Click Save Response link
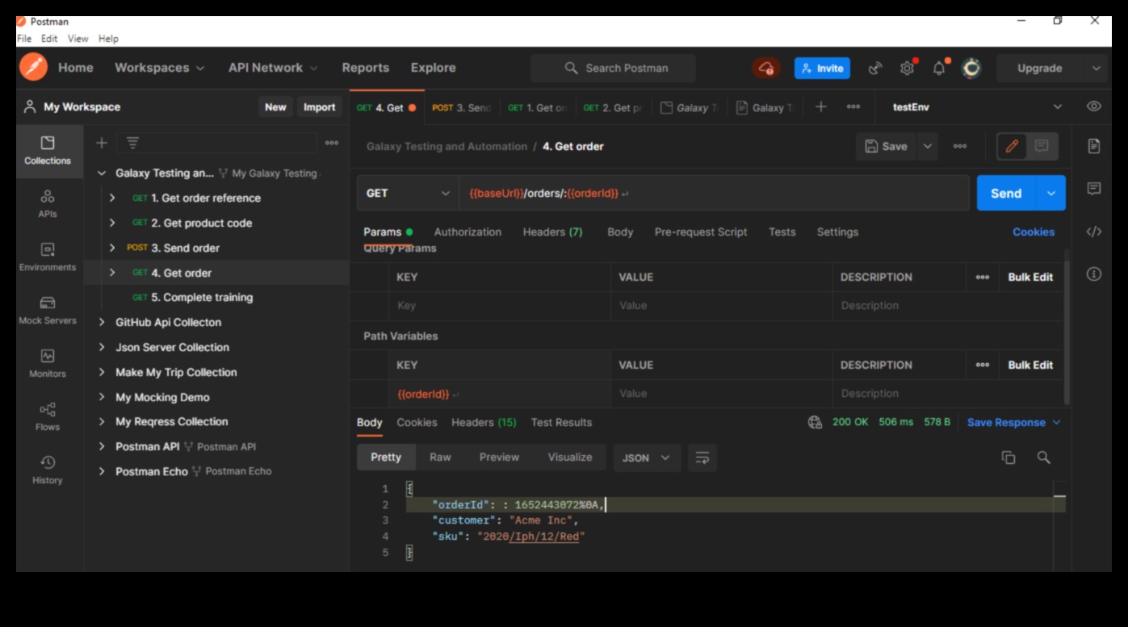 [x=1006, y=422]
